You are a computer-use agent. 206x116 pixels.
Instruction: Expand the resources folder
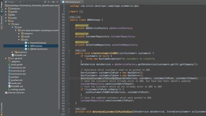[x=12, y=52]
